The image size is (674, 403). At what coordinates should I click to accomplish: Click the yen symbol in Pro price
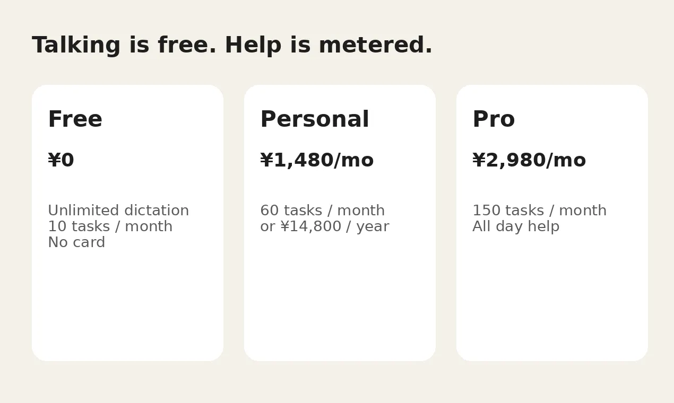(479, 160)
